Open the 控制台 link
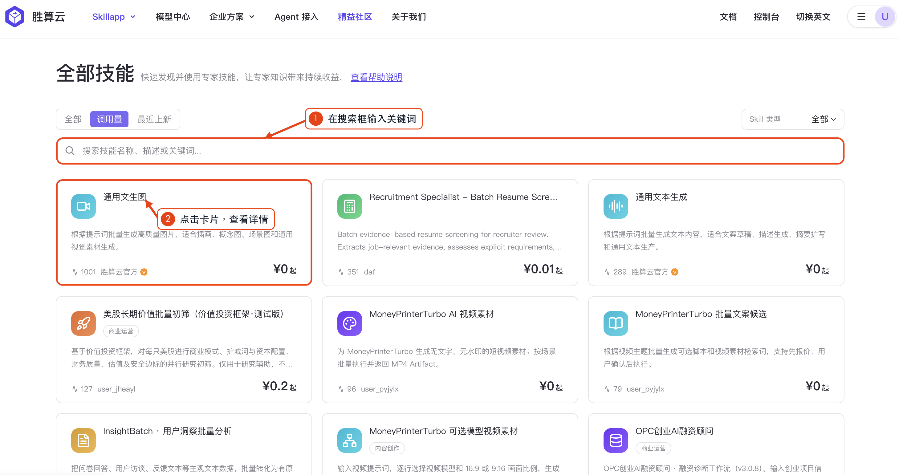Image resolution: width=899 pixels, height=475 pixels. point(766,17)
